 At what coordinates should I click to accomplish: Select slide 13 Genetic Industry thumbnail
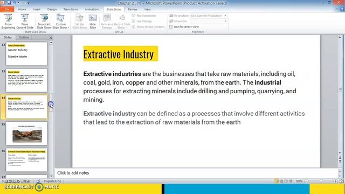tap(26, 80)
